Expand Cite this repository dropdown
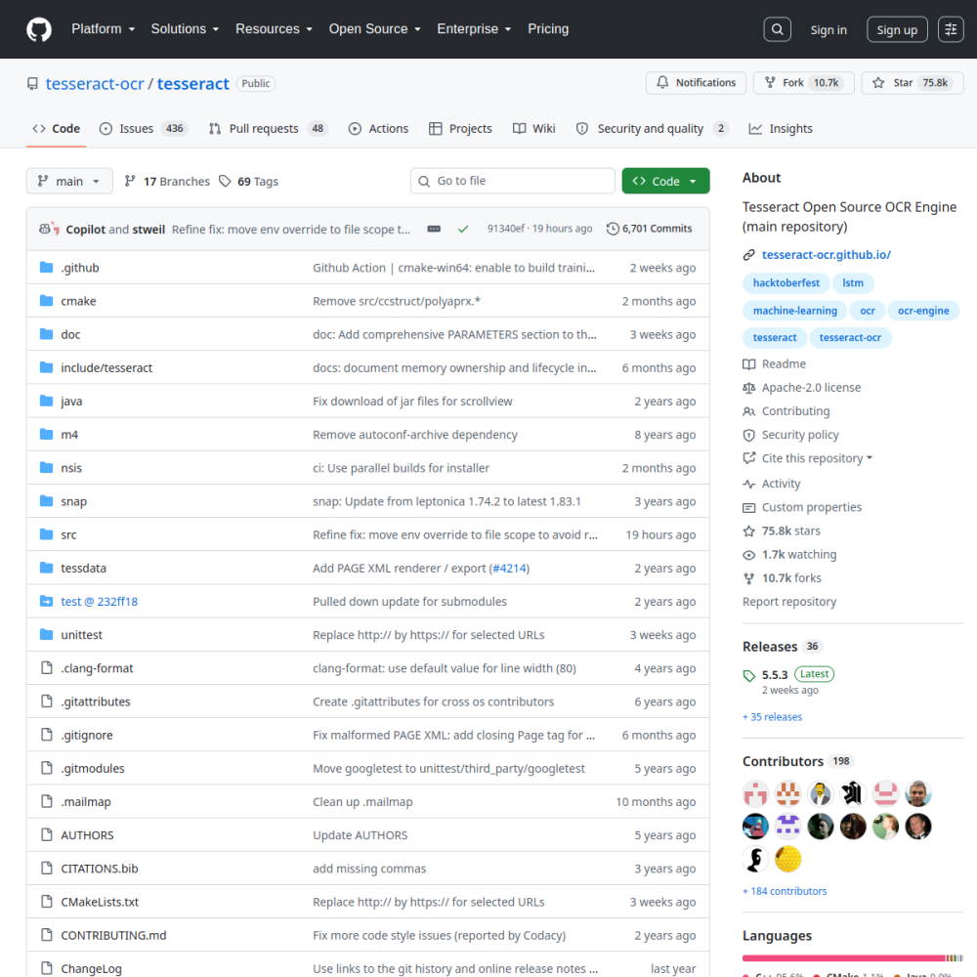 coord(816,458)
